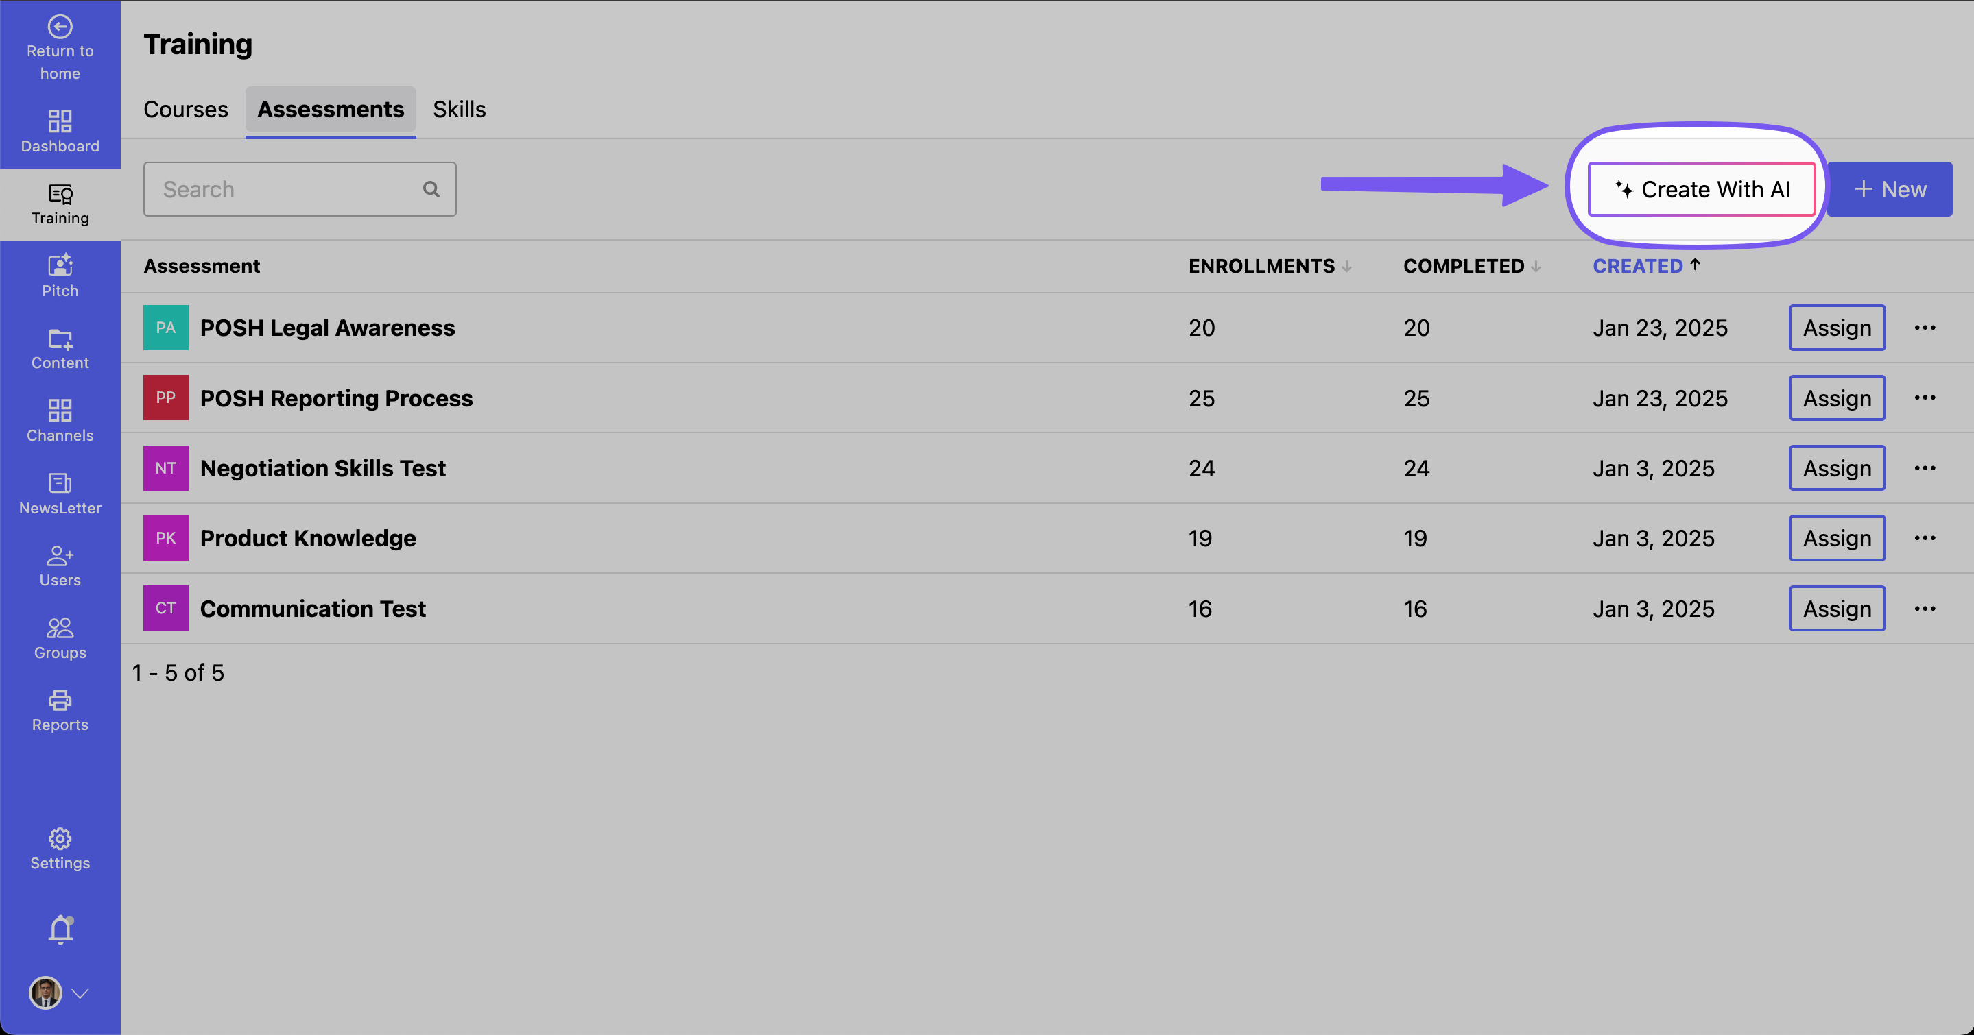Open the Dashboard from the sidebar
This screenshot has width=1974, height=1035.
(60, 131)
